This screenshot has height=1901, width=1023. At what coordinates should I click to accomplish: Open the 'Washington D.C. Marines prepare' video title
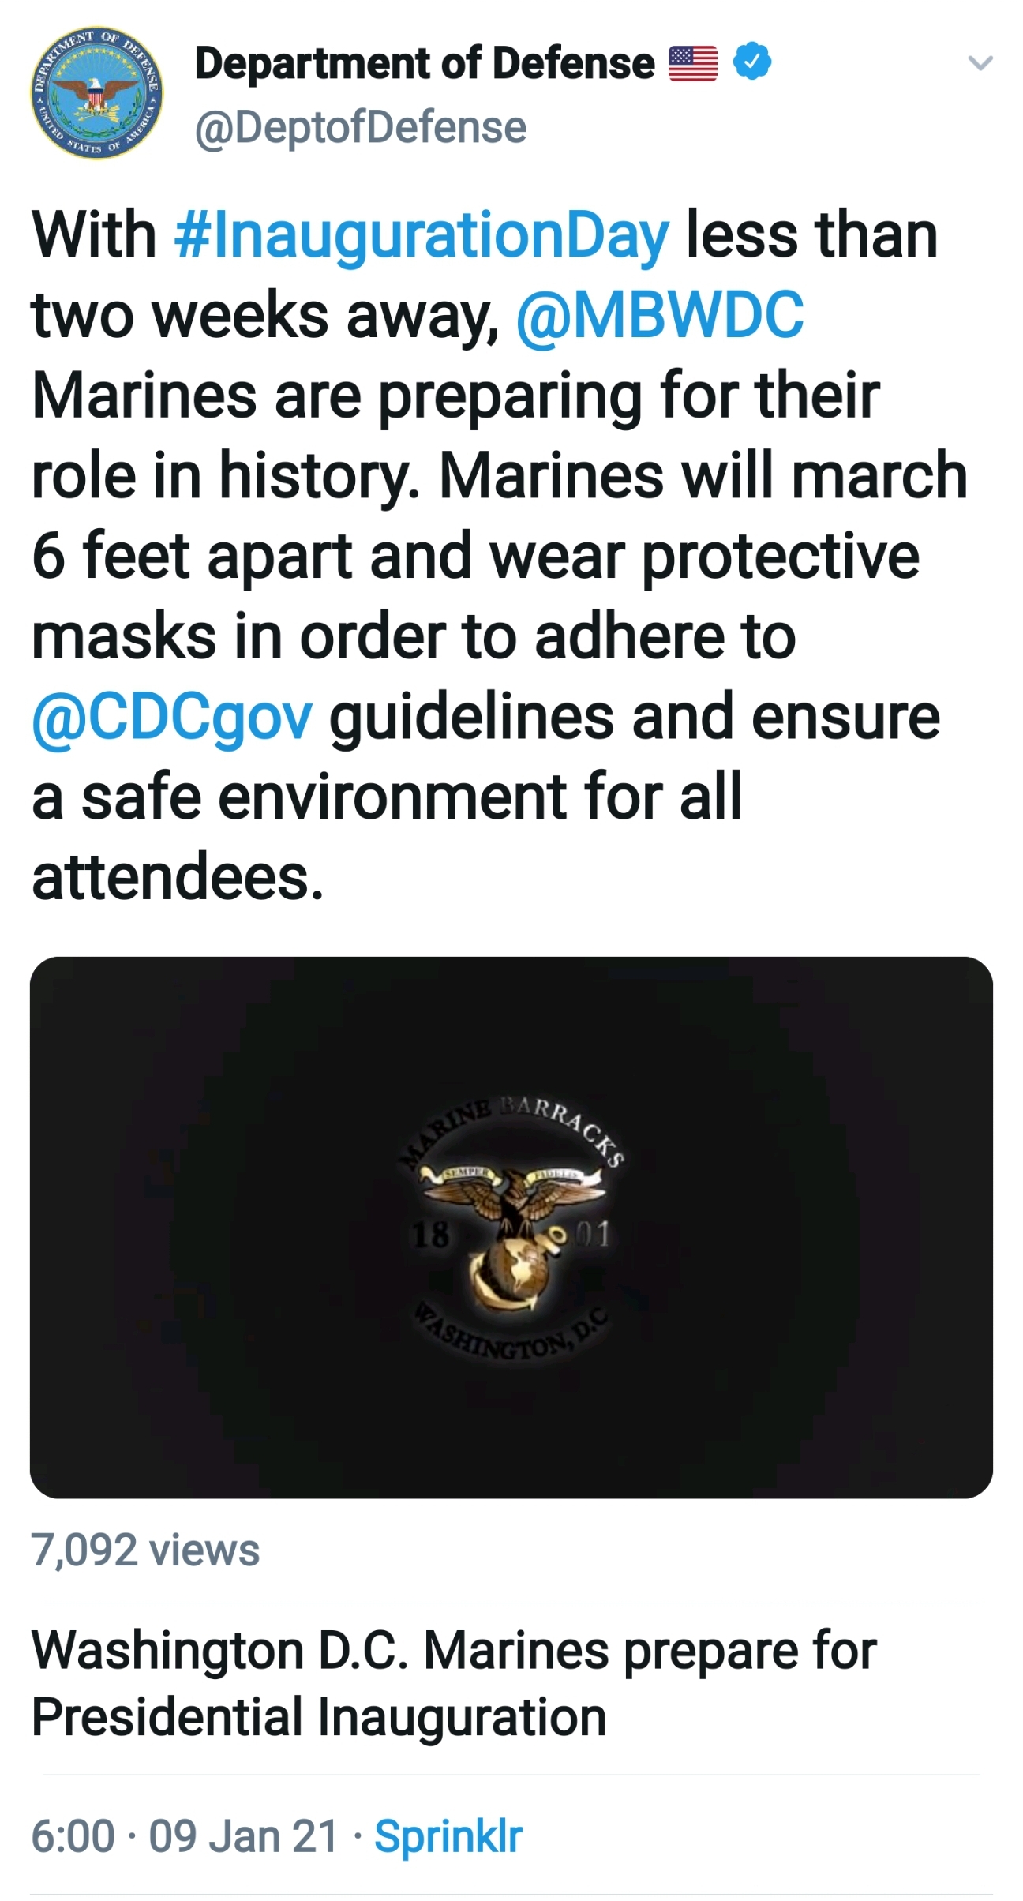pyautogui.click(x=454, y=1684)
